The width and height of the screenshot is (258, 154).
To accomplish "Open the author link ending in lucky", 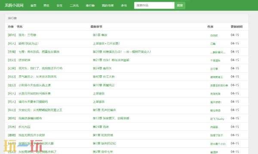I will (217, 119).
